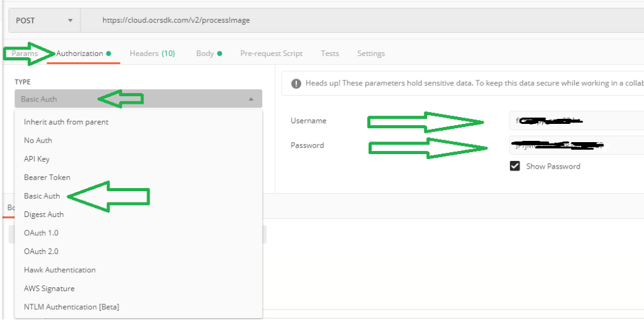The height and width of the screenshot is (322, 644).
Task: Open the Settings tab
Action: 371,53
